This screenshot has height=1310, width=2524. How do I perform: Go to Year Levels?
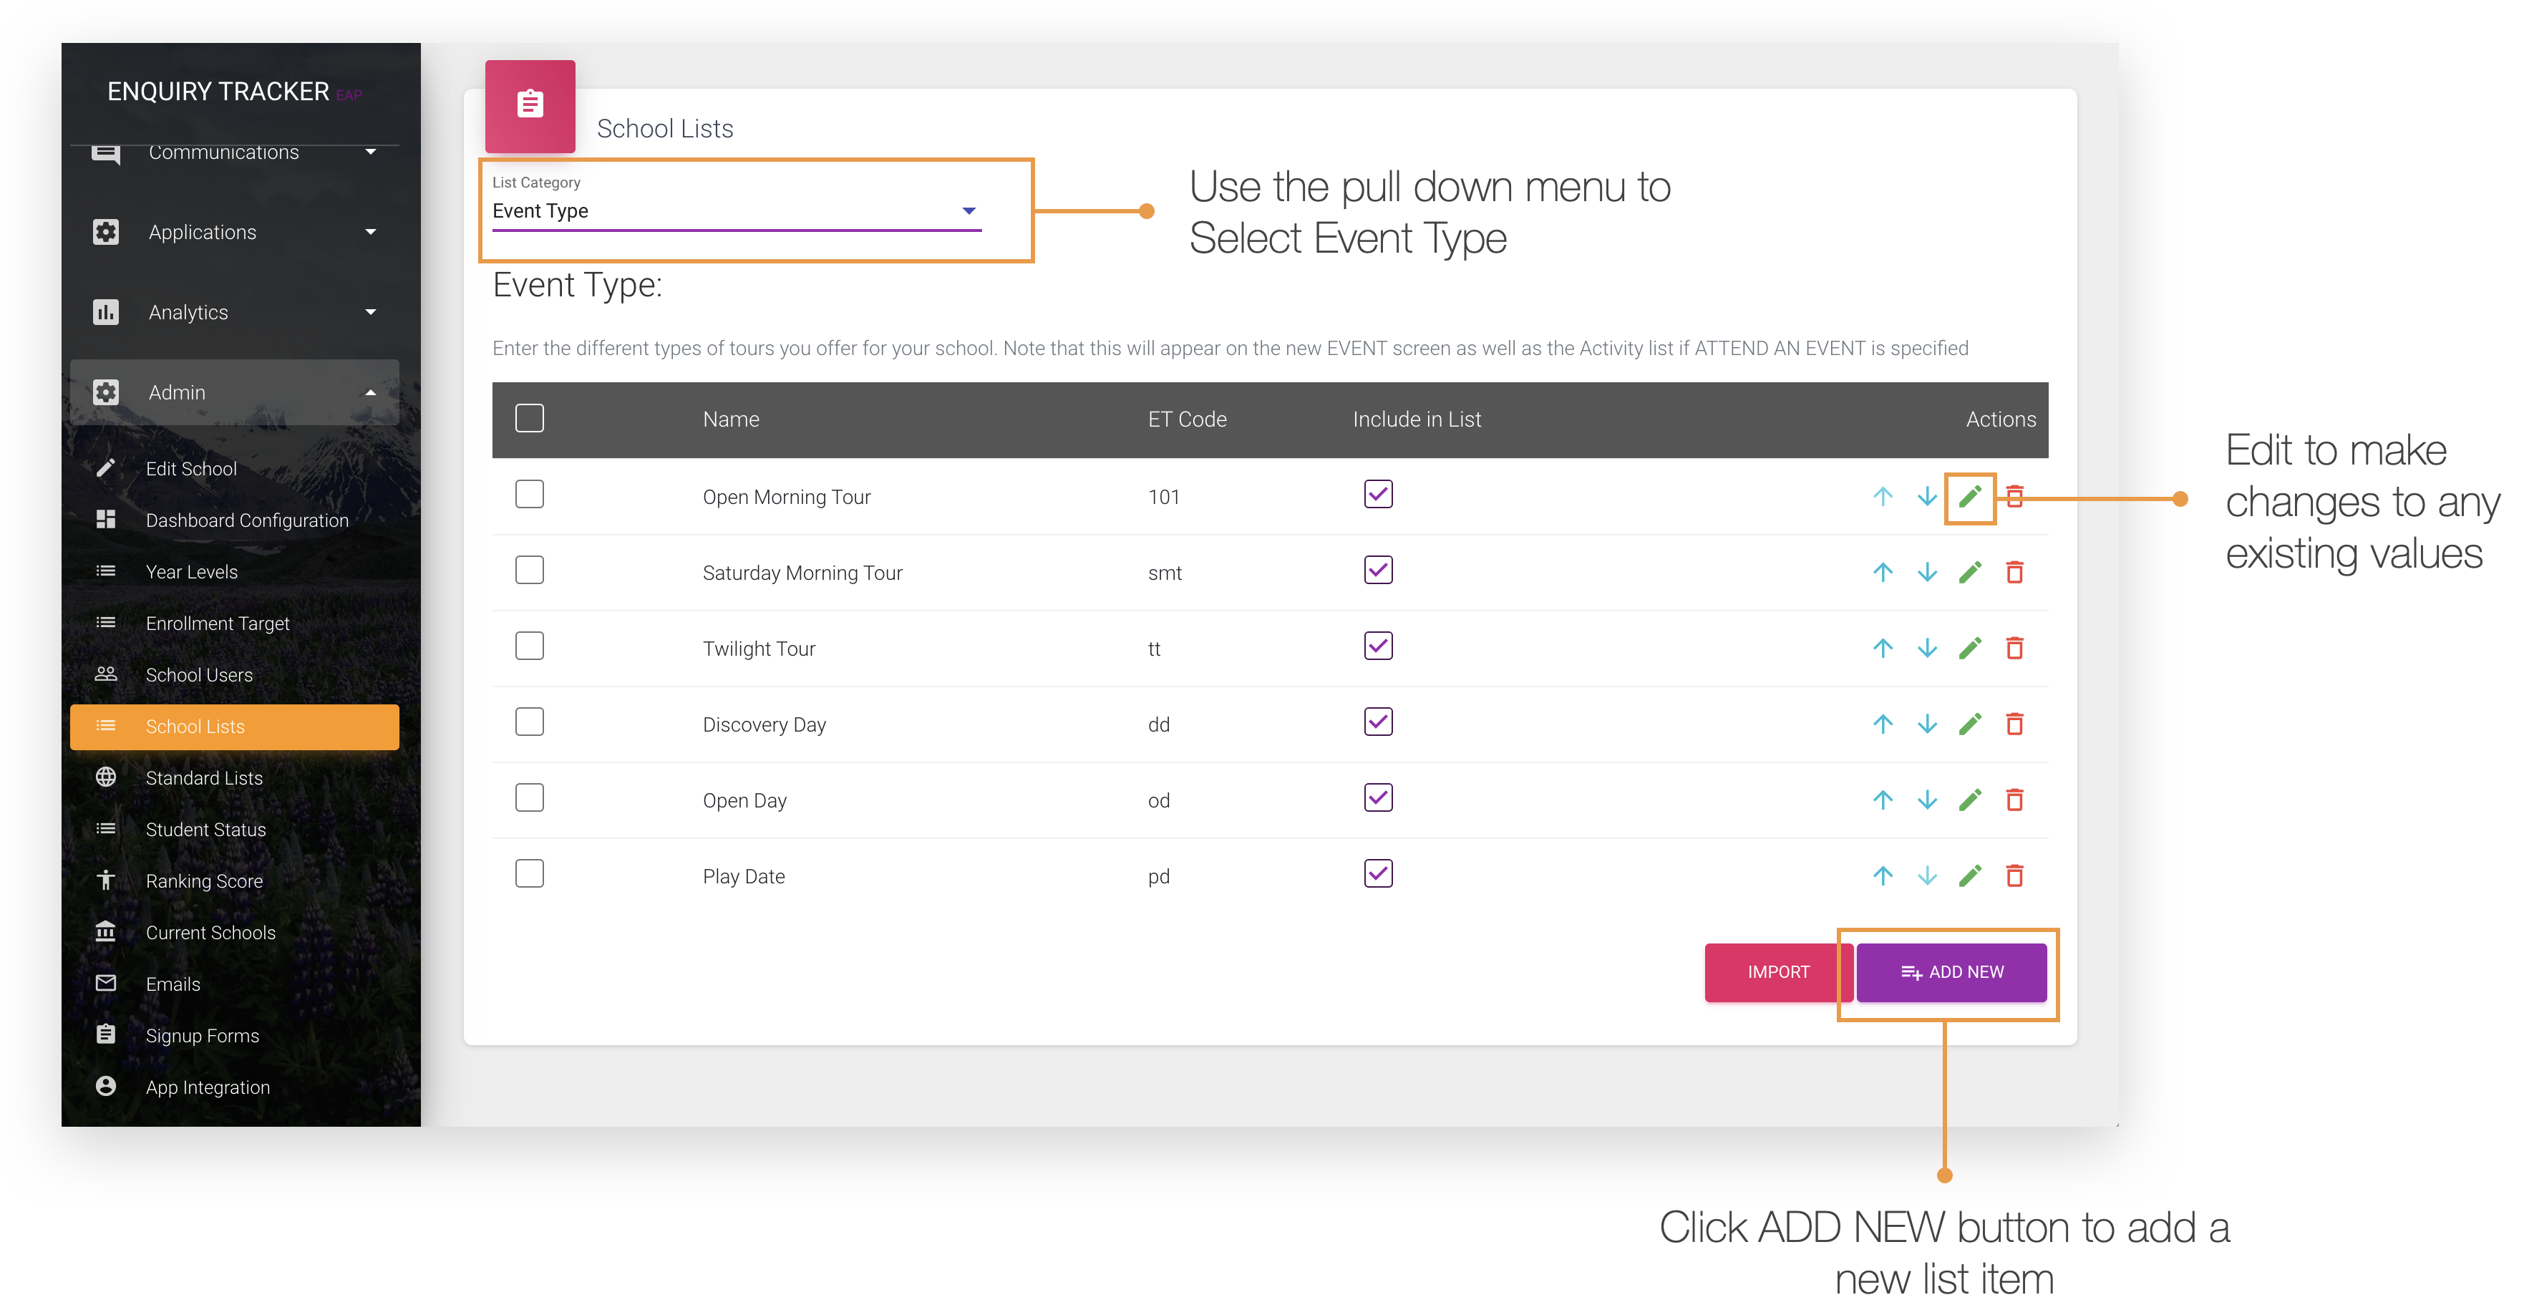coord(236,572)
